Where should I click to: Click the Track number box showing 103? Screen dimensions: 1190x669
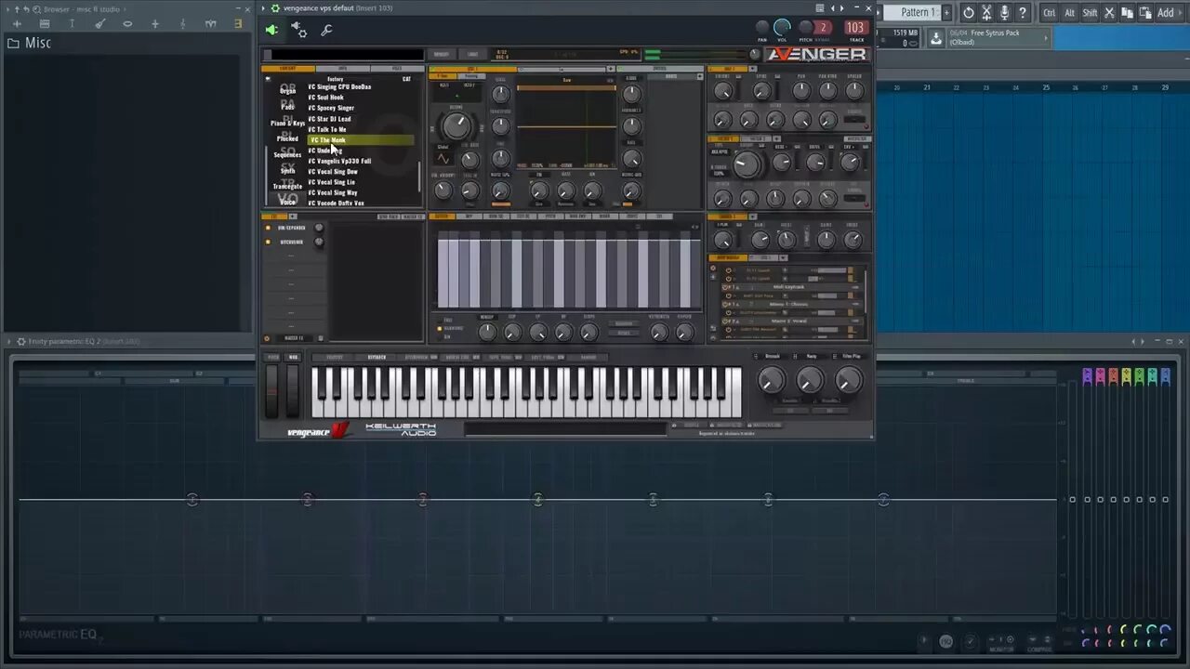click(856, 28)
